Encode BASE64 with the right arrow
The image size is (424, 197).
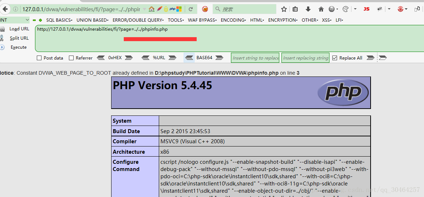click(219, 58)
